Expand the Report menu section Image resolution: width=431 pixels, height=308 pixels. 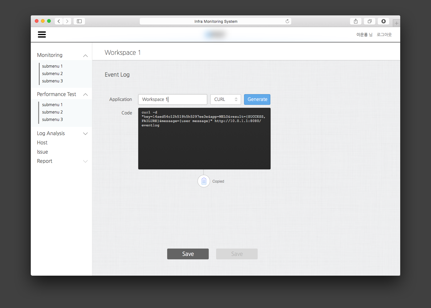click(x=86, y=161)
